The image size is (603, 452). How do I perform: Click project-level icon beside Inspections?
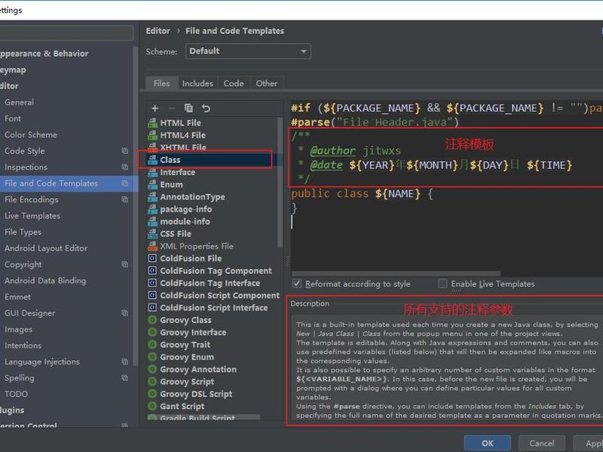pyautogui.click(x=125, y=166)
